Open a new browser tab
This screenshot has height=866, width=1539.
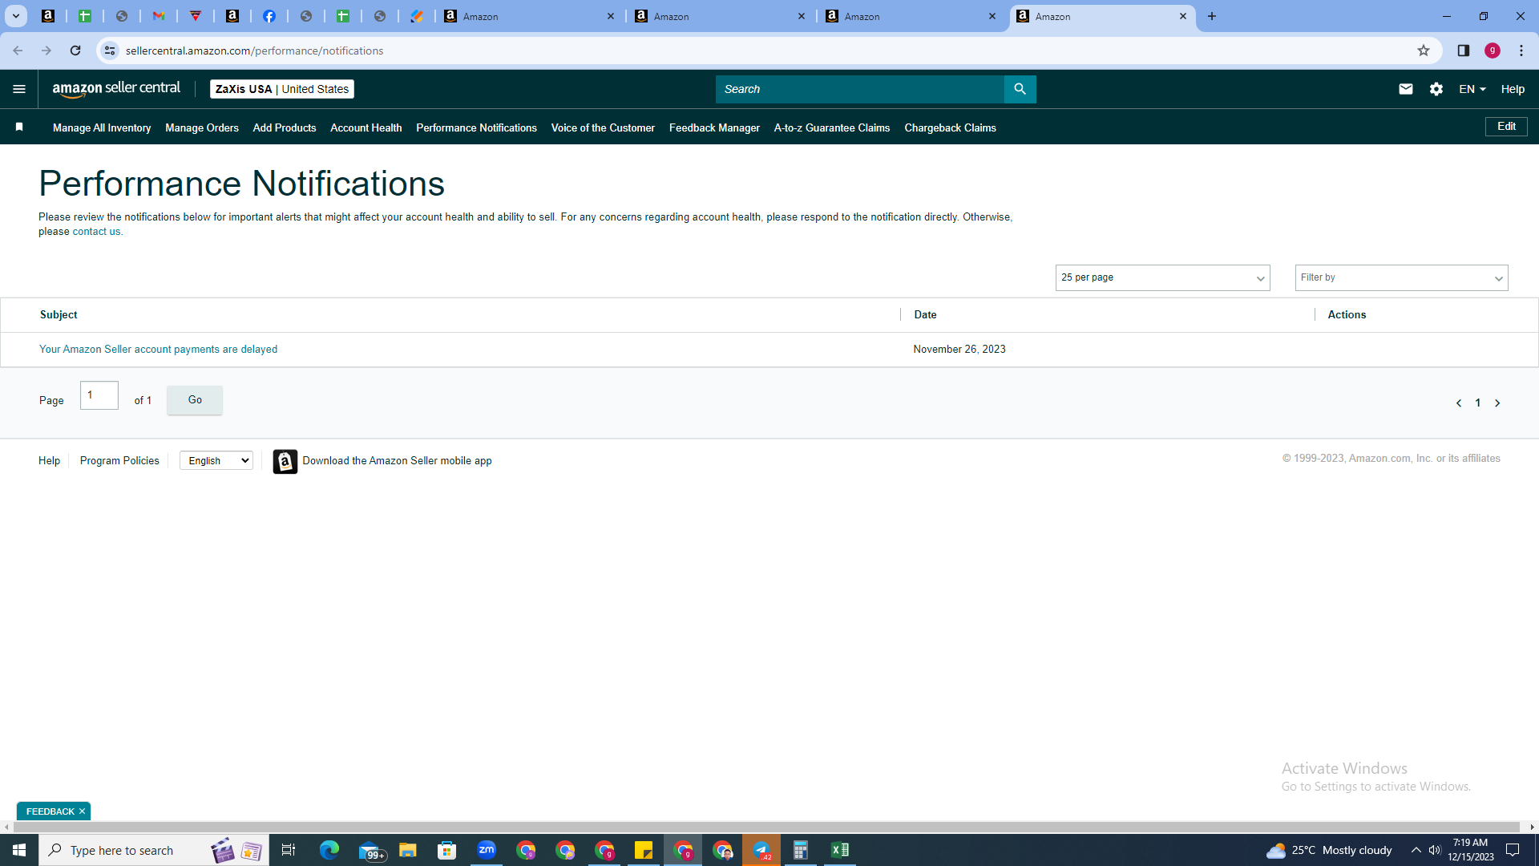(1212, 16)
